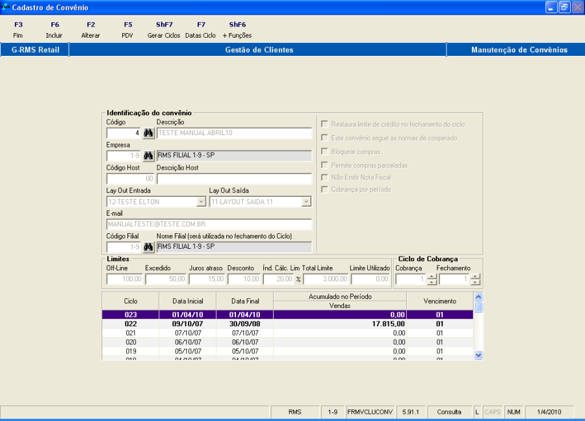Click the Gestão de Clientes header tab
The height and width of the screenshot is (421, 585).
(259, 50)
